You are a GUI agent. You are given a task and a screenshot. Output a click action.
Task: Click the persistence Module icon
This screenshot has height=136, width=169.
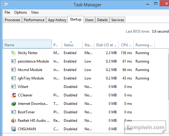pos(14,61)
